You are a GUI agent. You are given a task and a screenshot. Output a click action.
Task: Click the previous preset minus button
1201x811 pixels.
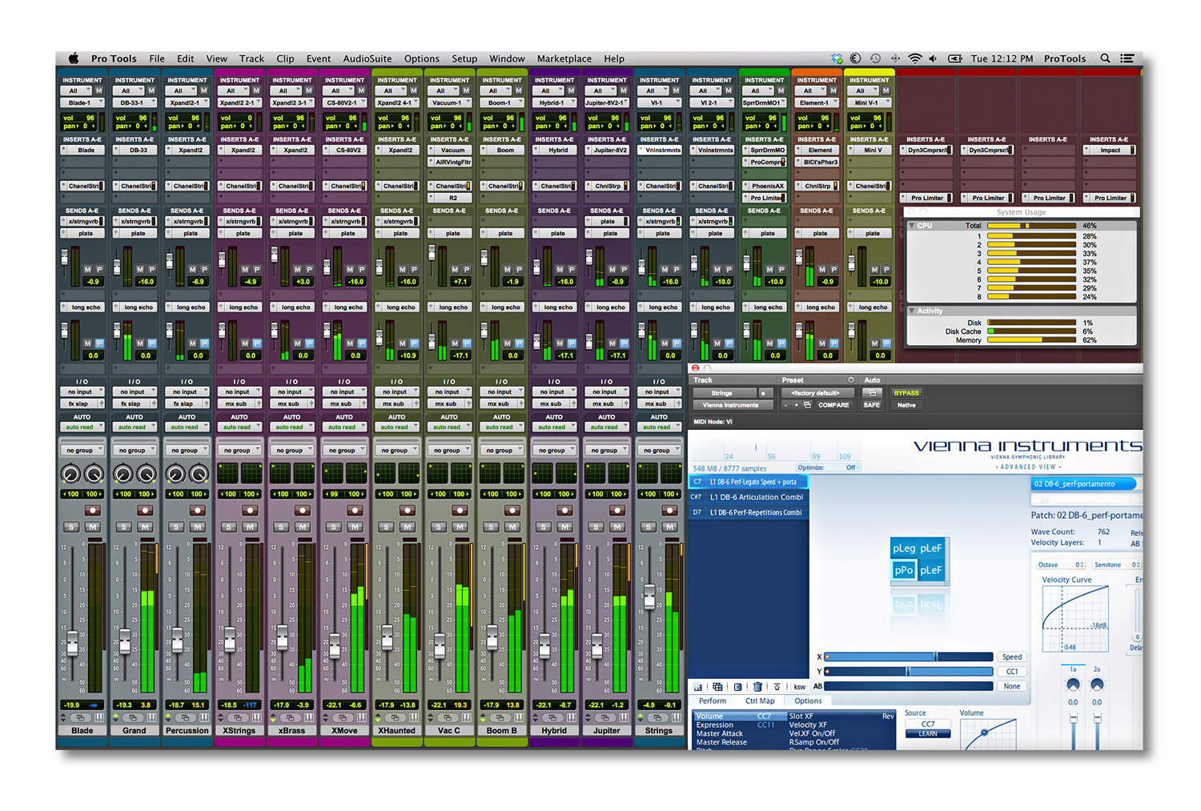click(x=785, y=405)
